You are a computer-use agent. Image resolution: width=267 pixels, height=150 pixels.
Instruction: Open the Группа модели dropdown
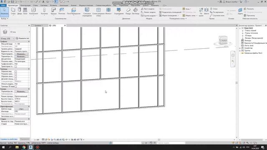[x=149, y=15]
